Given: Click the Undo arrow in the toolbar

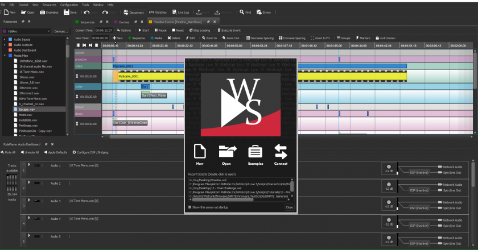Looking at the screenshot, I should coord(87,12).
